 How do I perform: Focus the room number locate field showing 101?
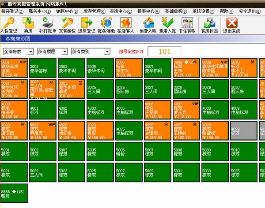tap(165, 51)
